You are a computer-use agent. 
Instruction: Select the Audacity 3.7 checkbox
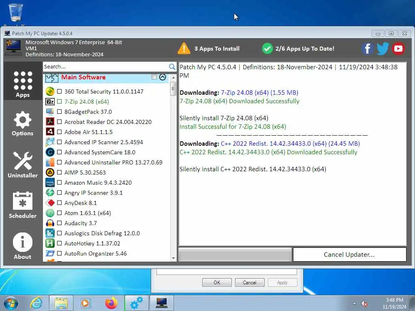click(x=60, y=223)
